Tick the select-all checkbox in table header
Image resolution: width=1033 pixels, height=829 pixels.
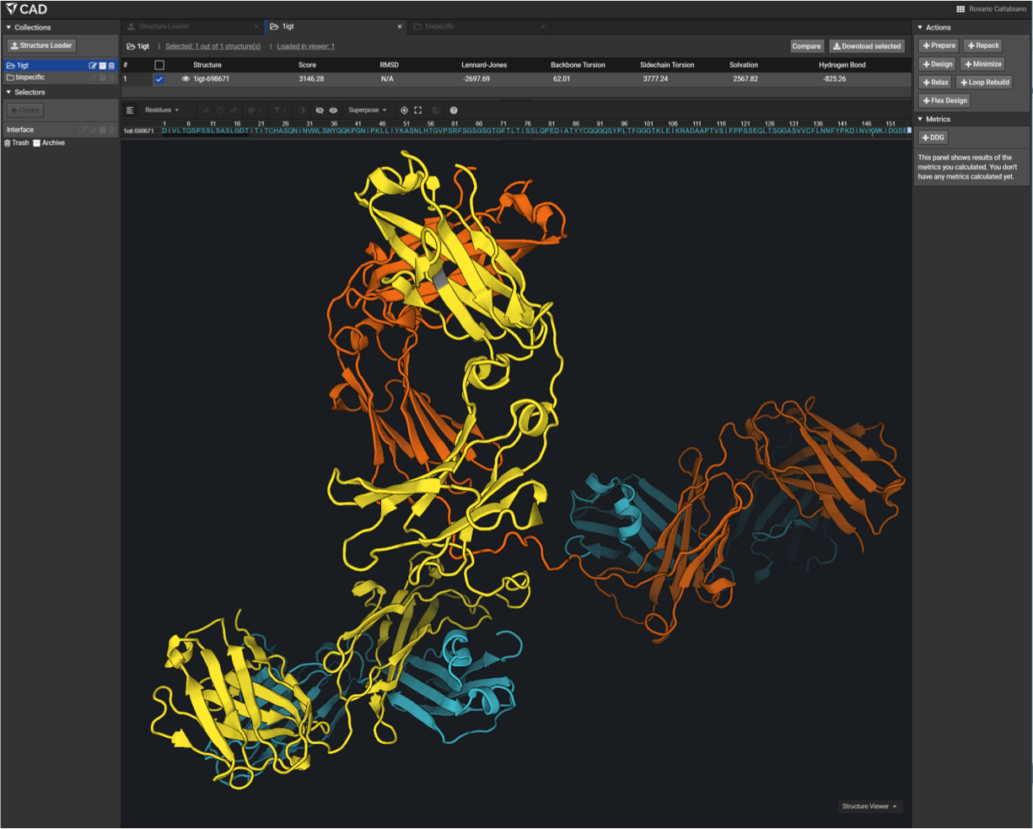pos(159,65)
